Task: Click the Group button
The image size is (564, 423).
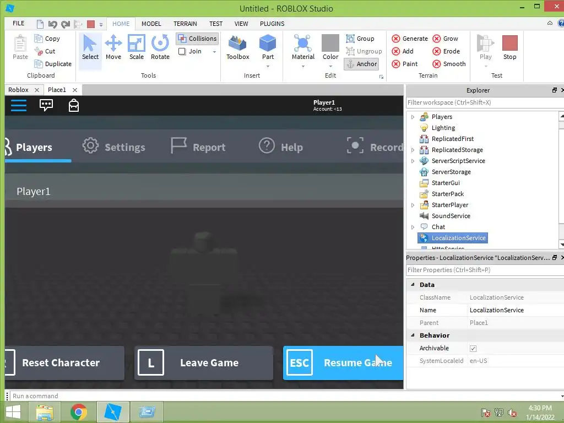Action: point(360,39)
